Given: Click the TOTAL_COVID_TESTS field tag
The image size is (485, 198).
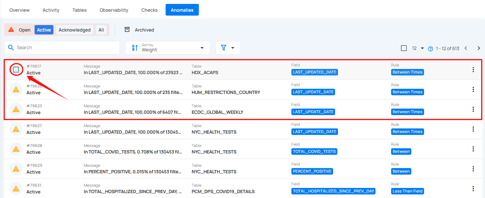Looking at the screenshot, I should (314, 152).
